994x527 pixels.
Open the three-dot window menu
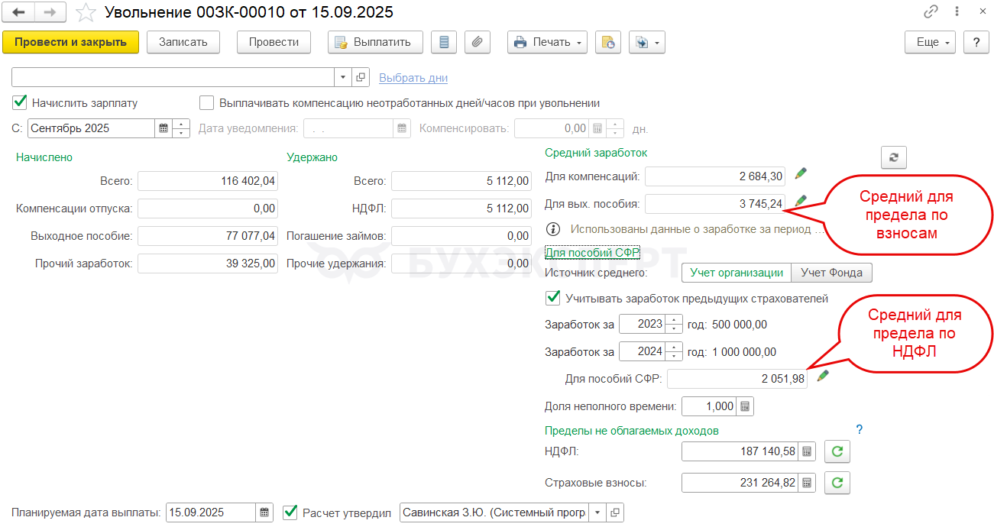[957, 12]
